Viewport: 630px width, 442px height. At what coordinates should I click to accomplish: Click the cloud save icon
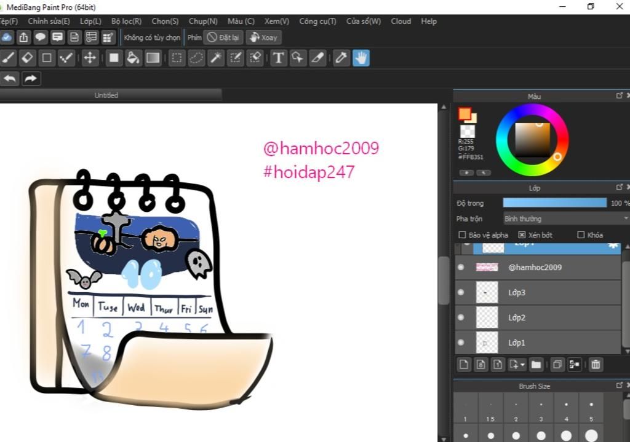pos(7,37)
